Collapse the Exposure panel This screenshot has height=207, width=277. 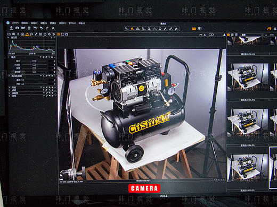pos(9,57)
